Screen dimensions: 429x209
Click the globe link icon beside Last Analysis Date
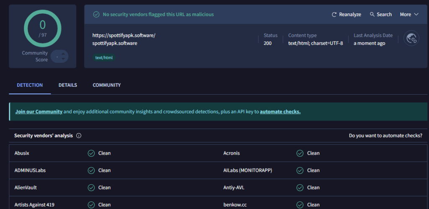(411, 38)
